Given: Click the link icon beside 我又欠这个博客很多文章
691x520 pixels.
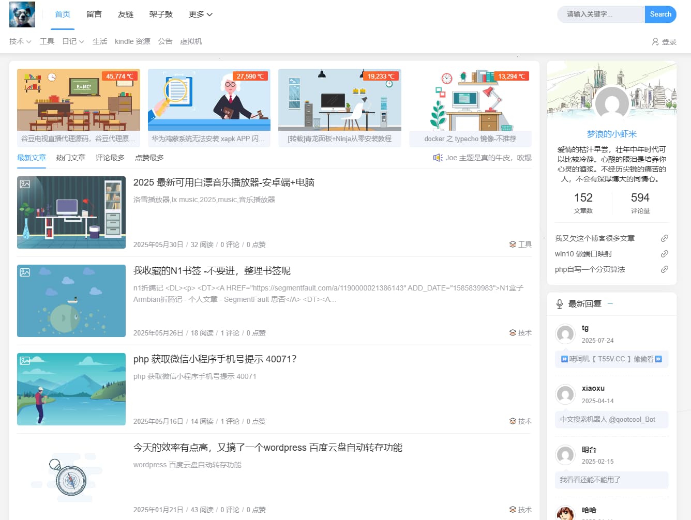Looking at the screenshot, I should click(x=664, y=238).
